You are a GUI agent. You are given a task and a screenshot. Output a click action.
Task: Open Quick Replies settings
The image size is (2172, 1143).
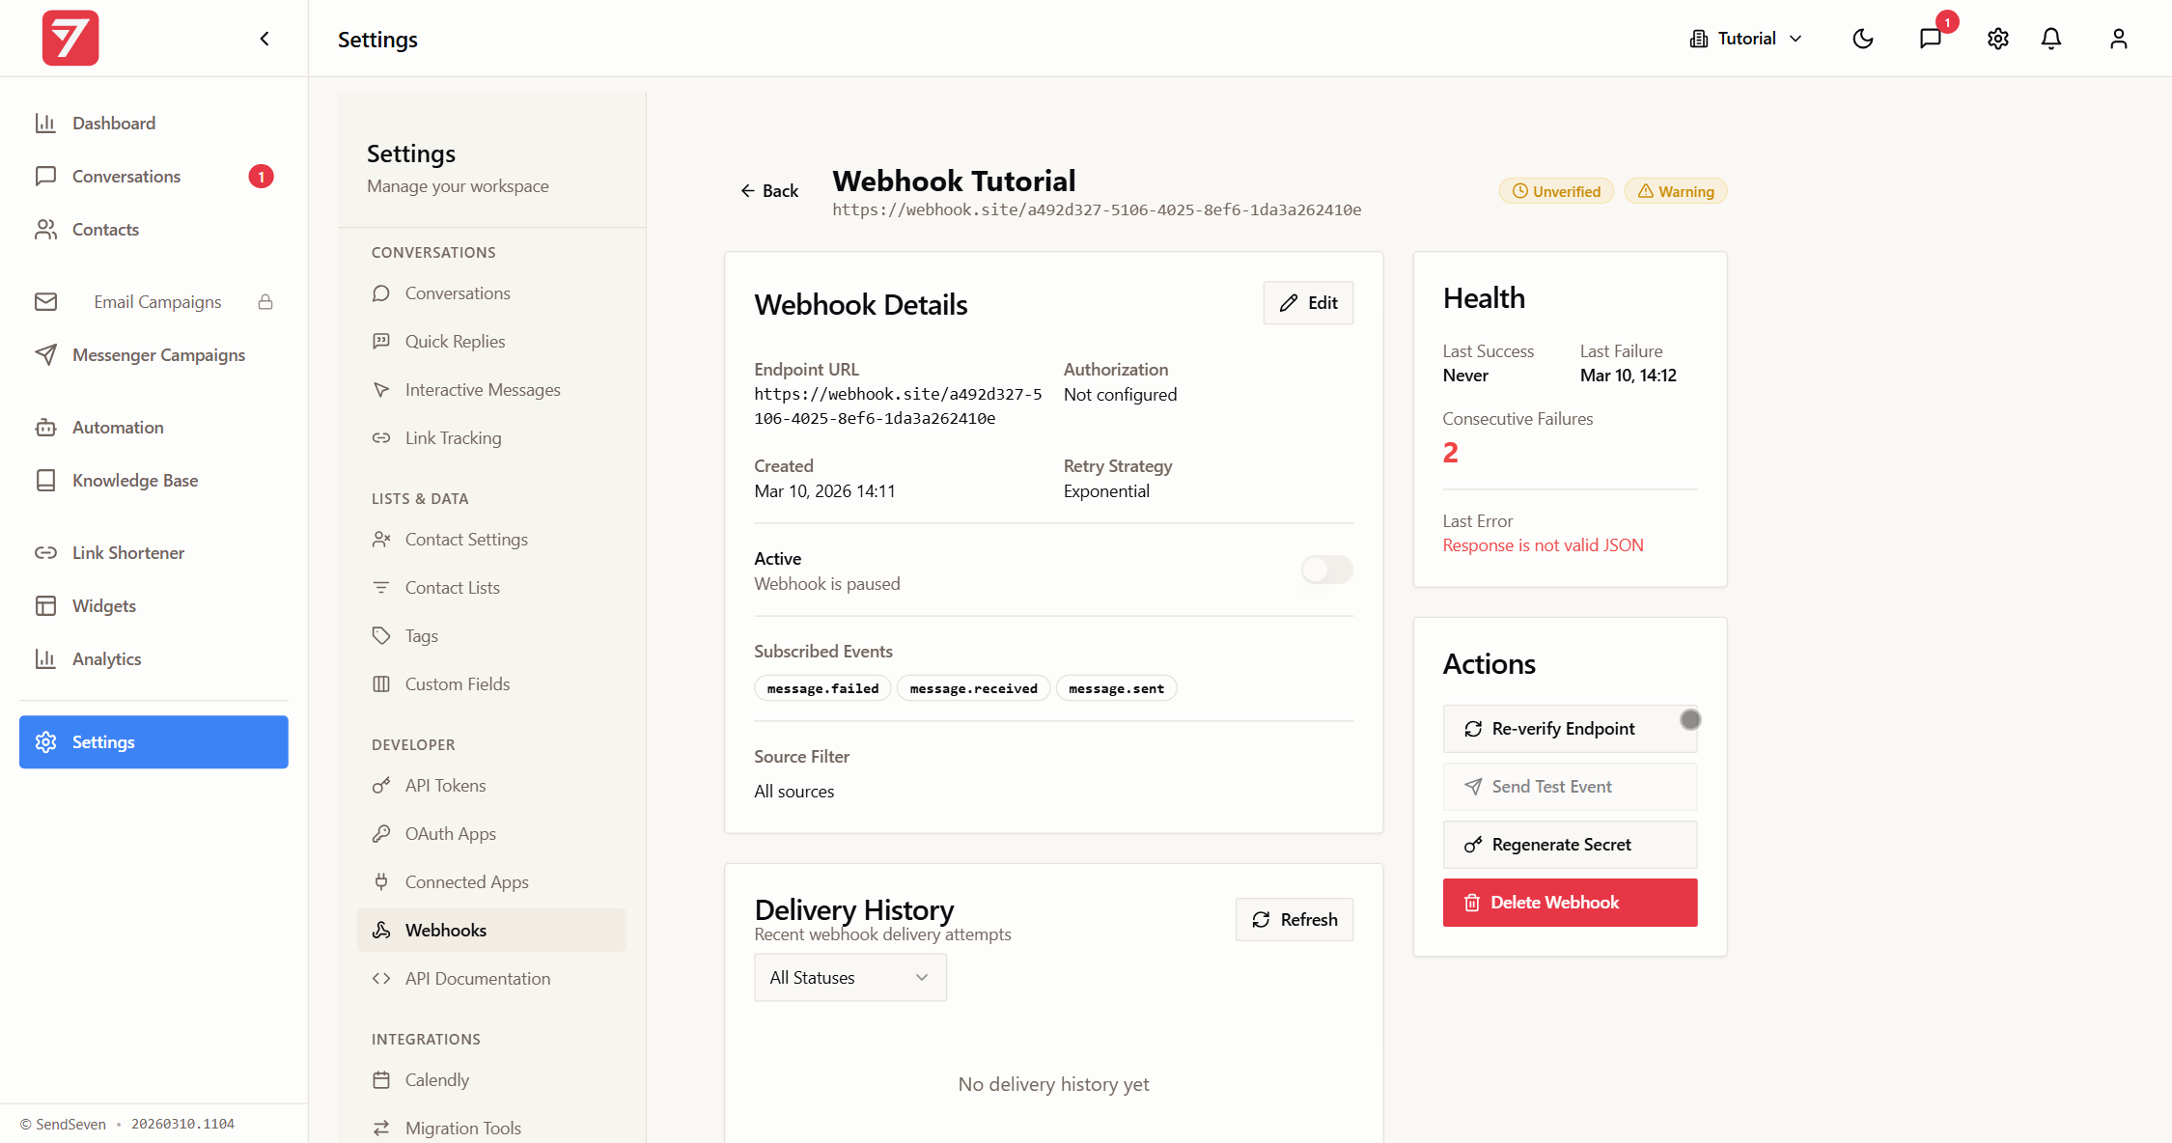[x=491, y=342]
